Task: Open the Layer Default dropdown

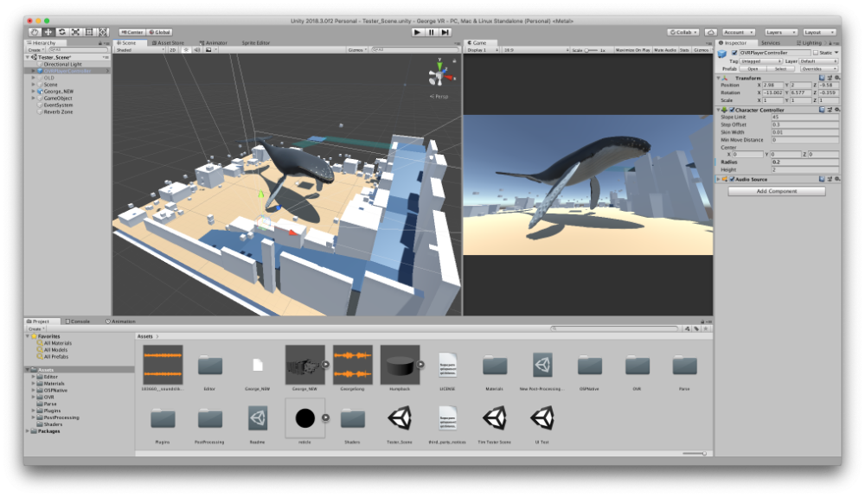Action: coord(818,61)
